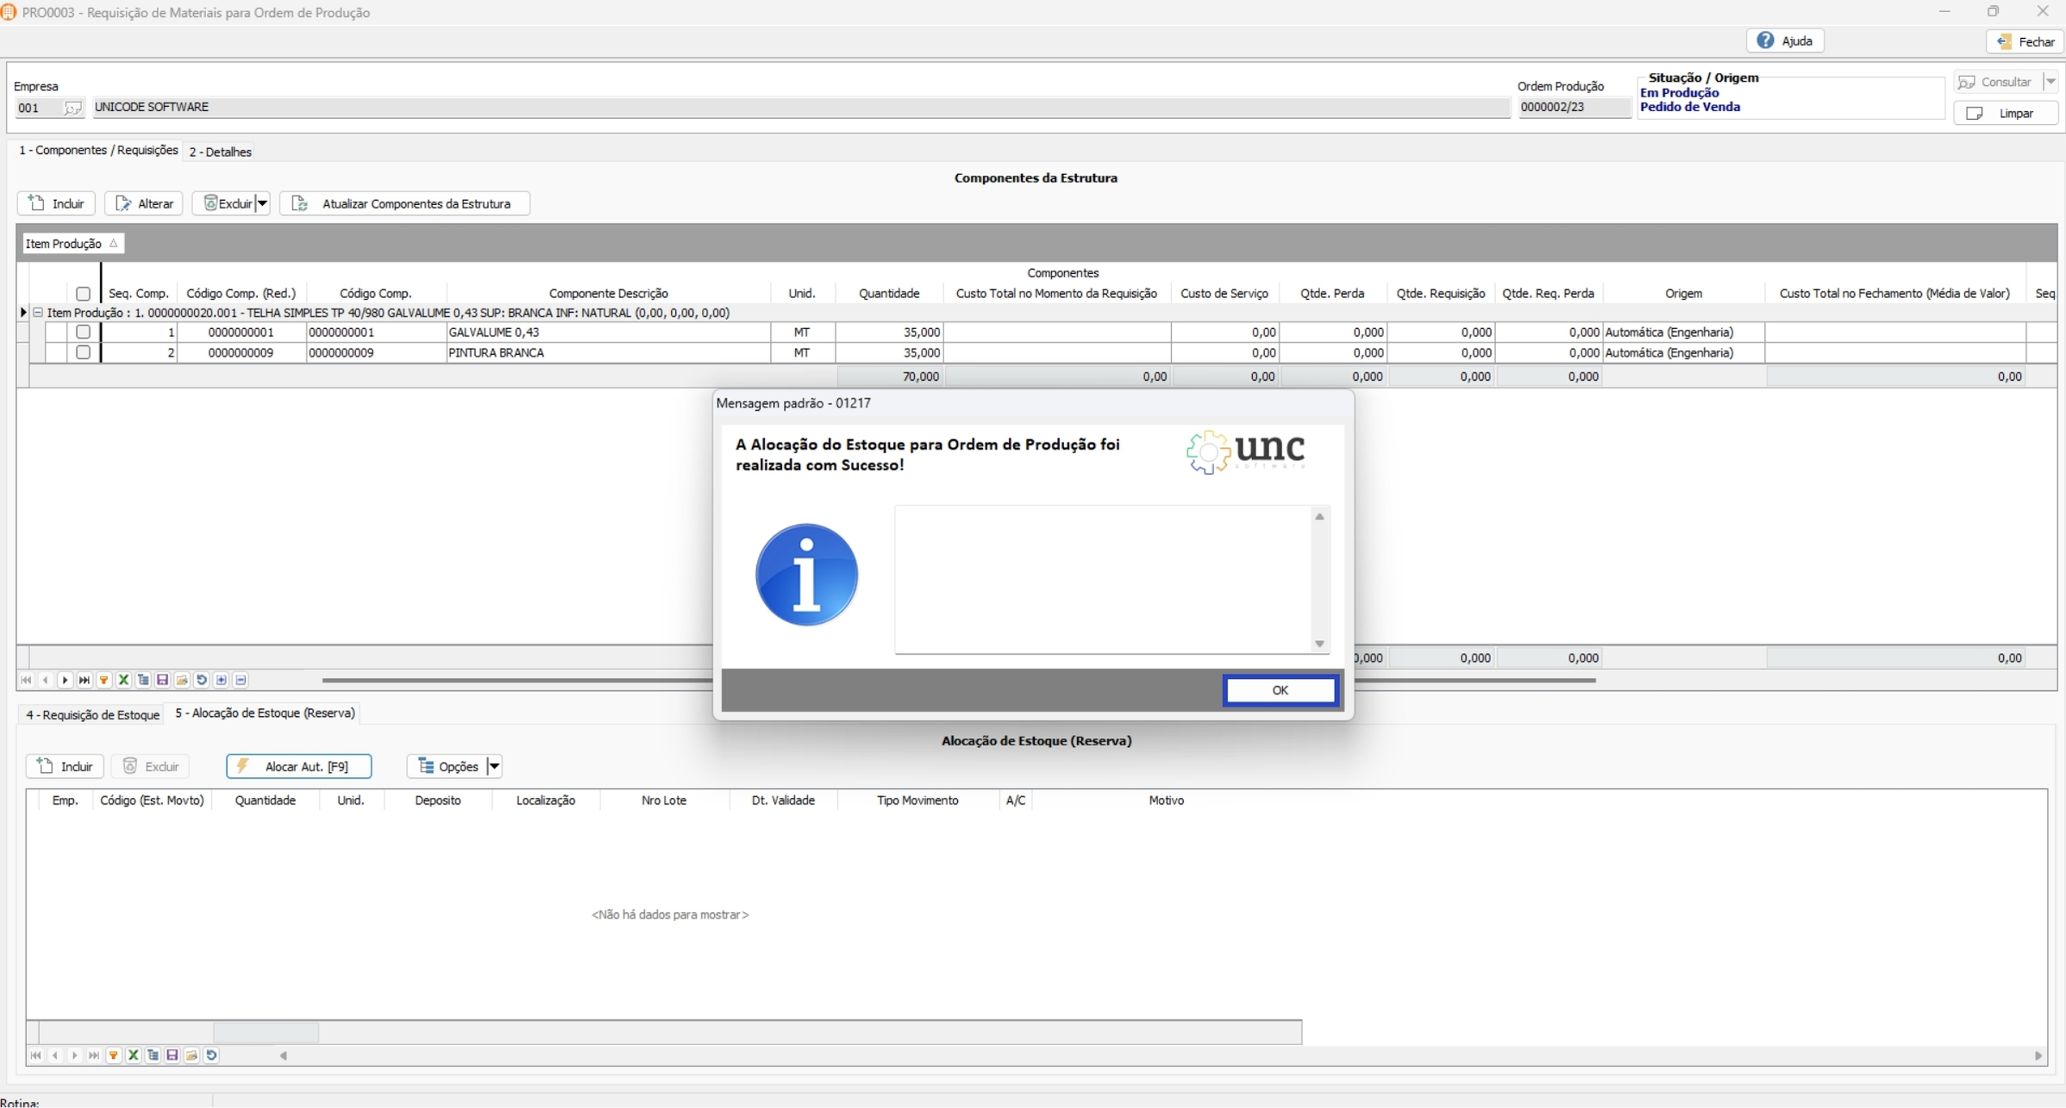Switch to the 2 - Detalhes tab
The width and height of the screenshot is (2066, 1108).
tap(220, 152)
